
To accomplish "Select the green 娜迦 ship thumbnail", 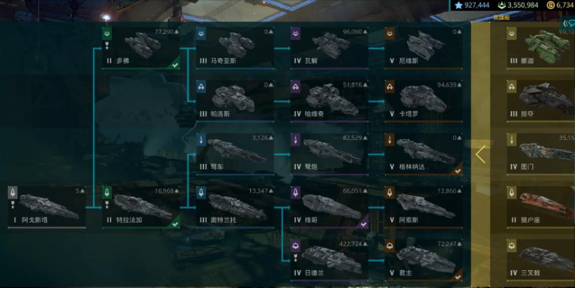I will point(543,46).
